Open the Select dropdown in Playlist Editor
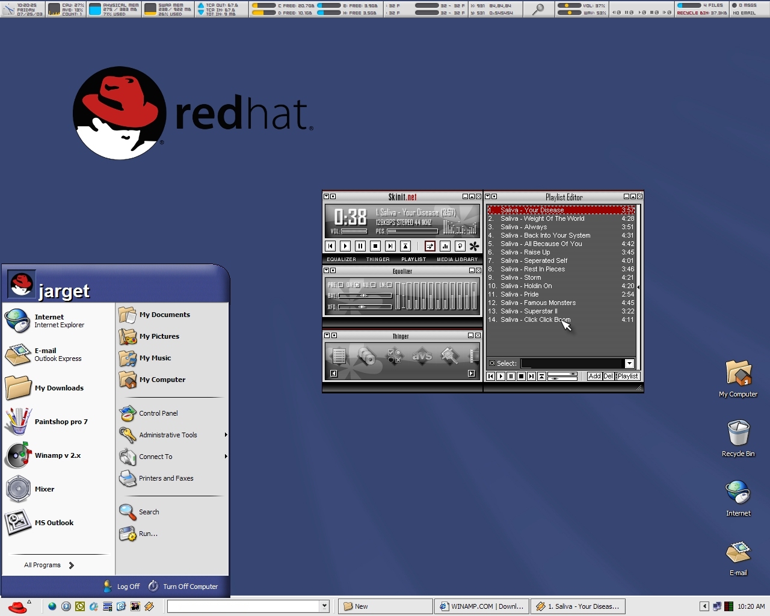The height and width of the screenshot is (616, 770). click(629, 363)
